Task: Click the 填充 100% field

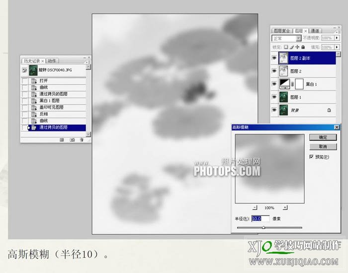Action: click(328, 47)
